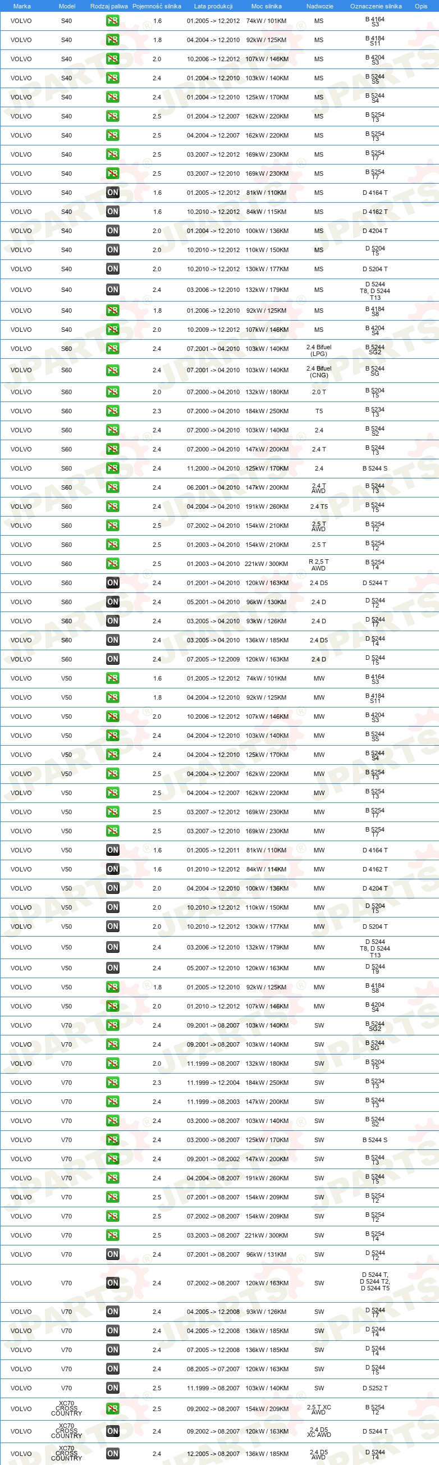
Task: Select the "12.2005 -> 08.2007" production years cell
Action: 213,1454
